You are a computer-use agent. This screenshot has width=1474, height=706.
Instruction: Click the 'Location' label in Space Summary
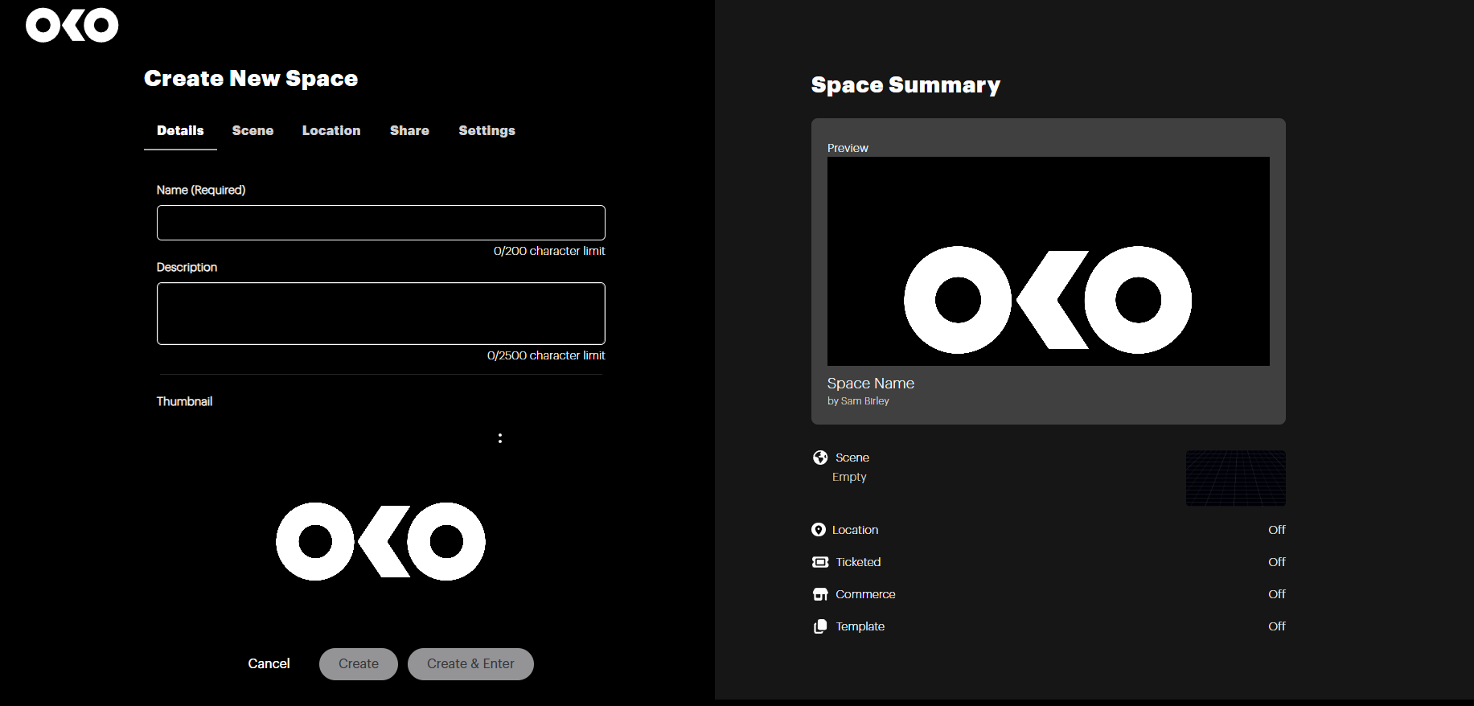[855, 530]
